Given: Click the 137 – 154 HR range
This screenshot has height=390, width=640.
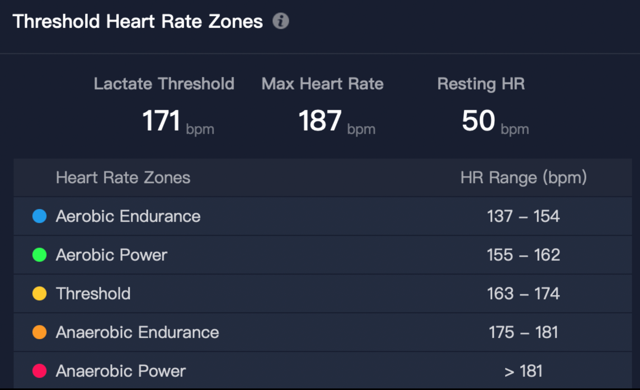Looking at the screenshot, I should [523, 216].
